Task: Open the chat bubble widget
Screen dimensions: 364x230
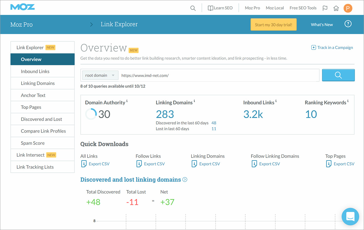Action: (x=350, y=217)
